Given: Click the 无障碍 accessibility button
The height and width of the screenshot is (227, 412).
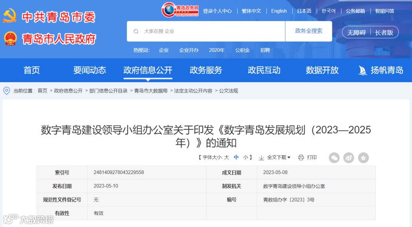Looking at the screenshot, I should click(x=357, y=32).
